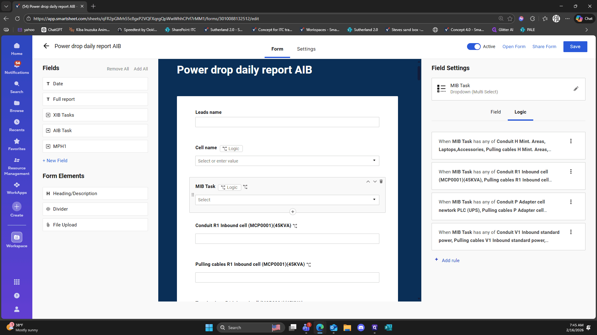597x335 pixels.
Task: Edit MIB Task field with pencil icon
Action: 576,89
